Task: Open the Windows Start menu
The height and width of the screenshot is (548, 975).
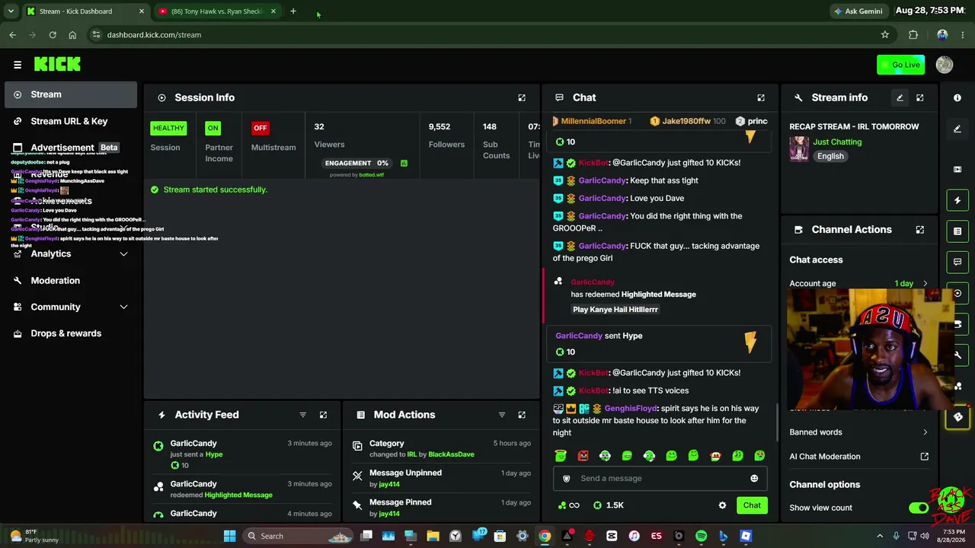Action: point(229,536)
